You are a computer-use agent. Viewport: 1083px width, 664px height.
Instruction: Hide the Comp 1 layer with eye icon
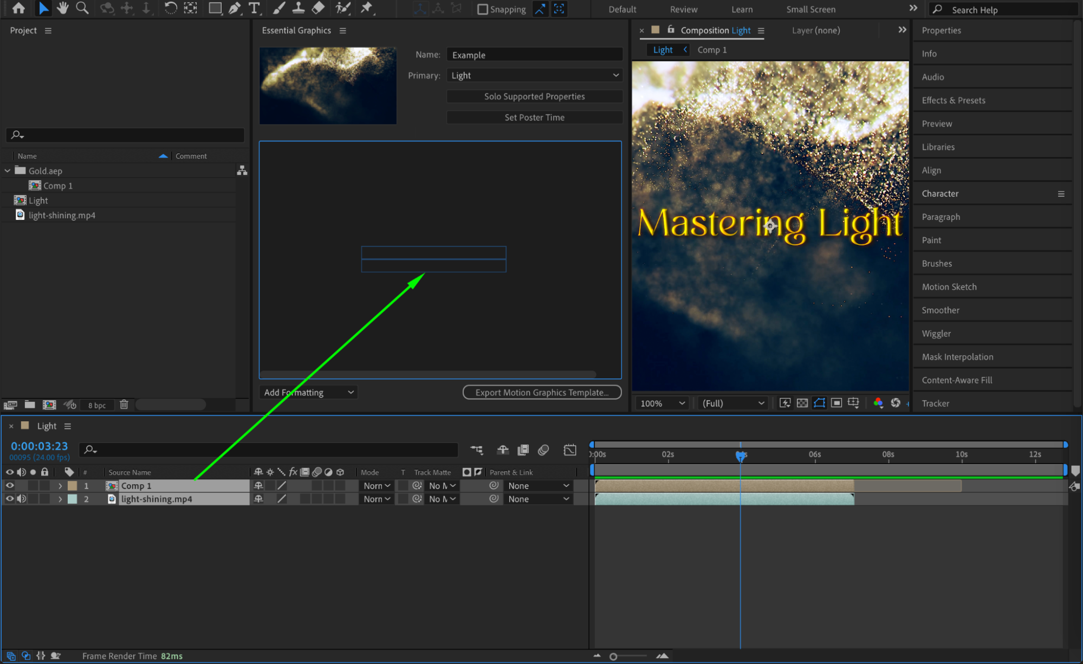tap(10, 486)
